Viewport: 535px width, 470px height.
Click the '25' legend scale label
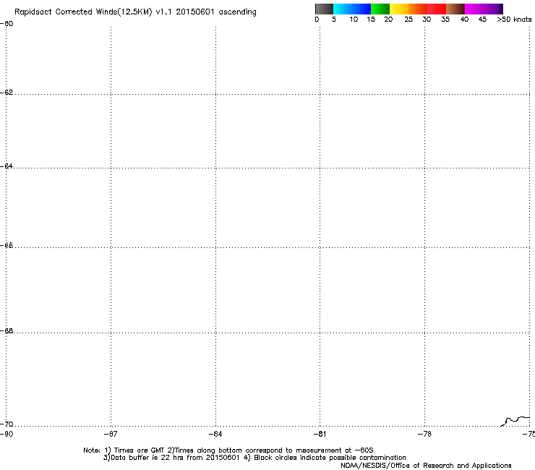(408, 20)
